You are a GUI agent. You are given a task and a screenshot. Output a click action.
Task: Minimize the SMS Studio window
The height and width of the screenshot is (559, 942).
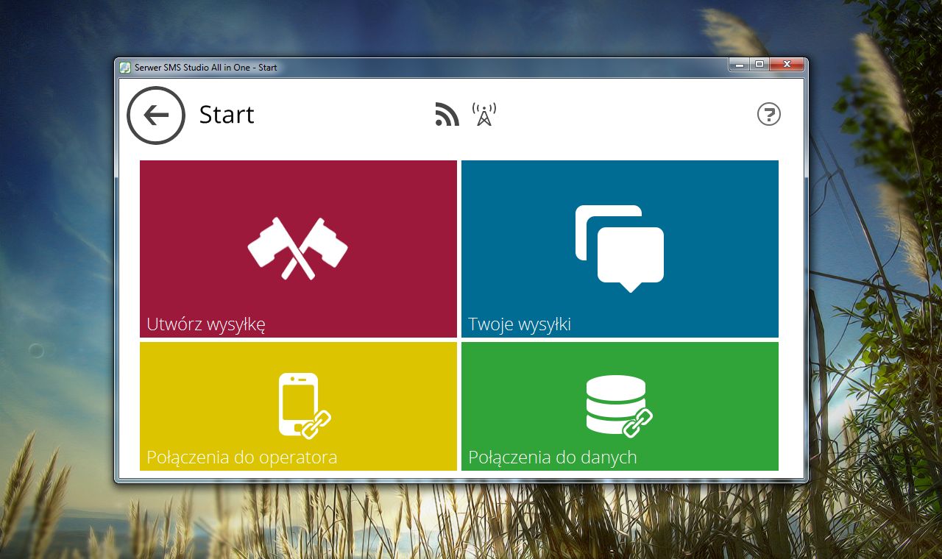[x=738, y=64]
